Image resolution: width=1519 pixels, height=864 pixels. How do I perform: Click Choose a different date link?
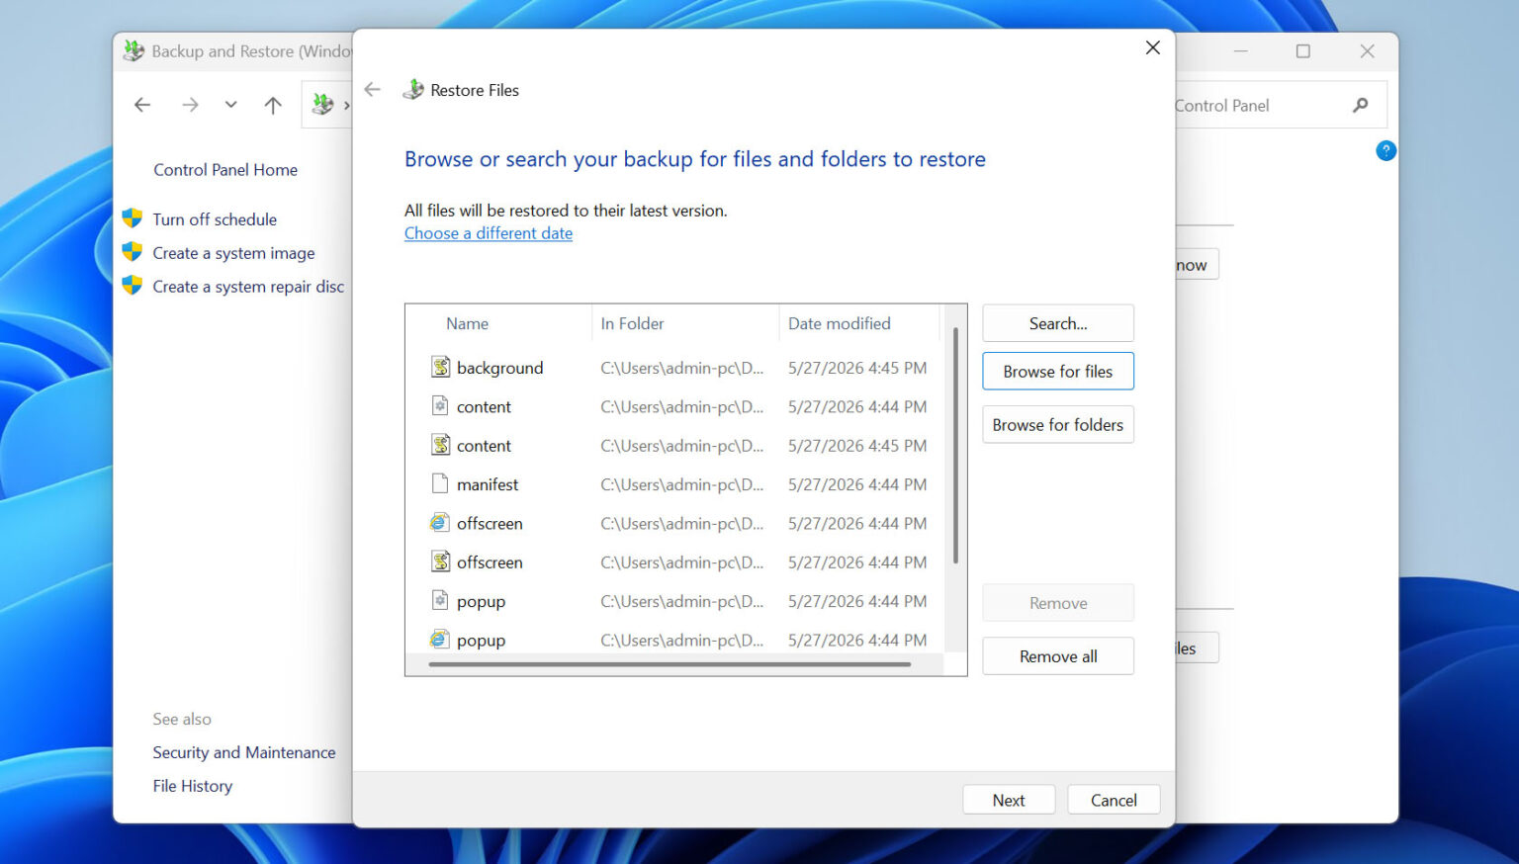(489, 233)
